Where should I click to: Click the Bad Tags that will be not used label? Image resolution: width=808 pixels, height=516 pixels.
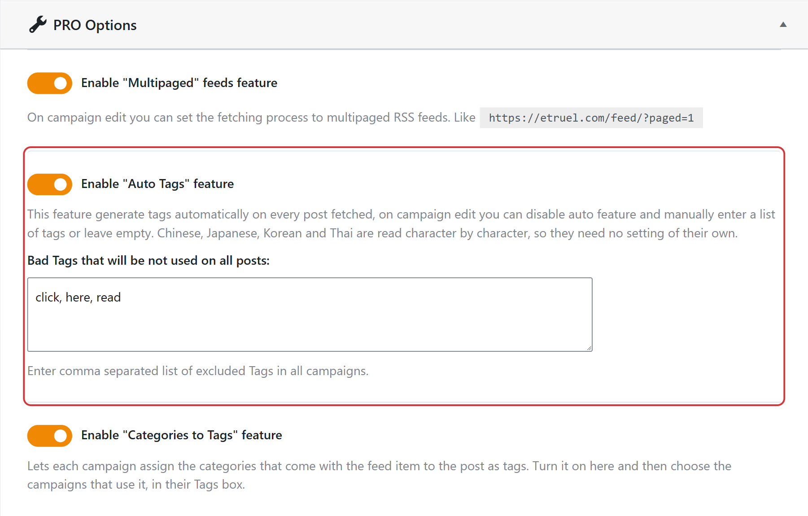(x=148, y=261)
